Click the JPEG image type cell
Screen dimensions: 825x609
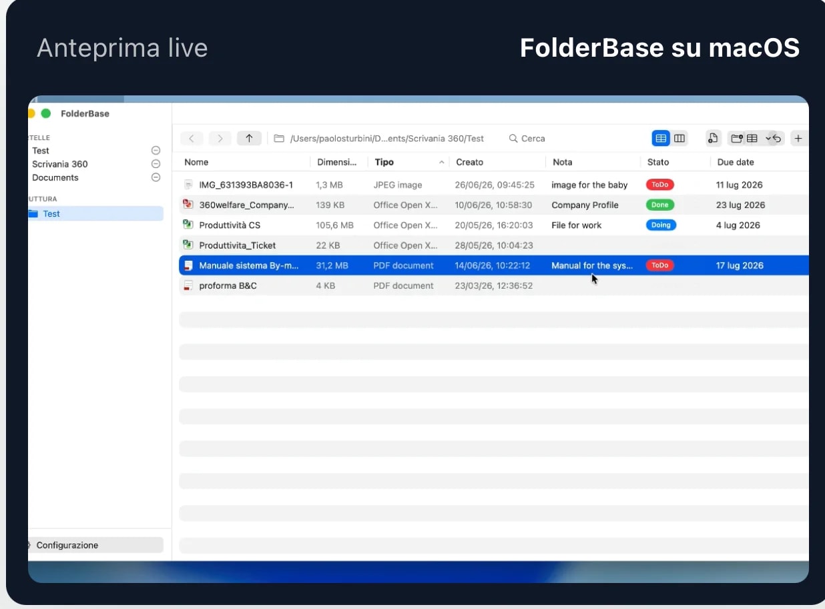pos(398,185)
